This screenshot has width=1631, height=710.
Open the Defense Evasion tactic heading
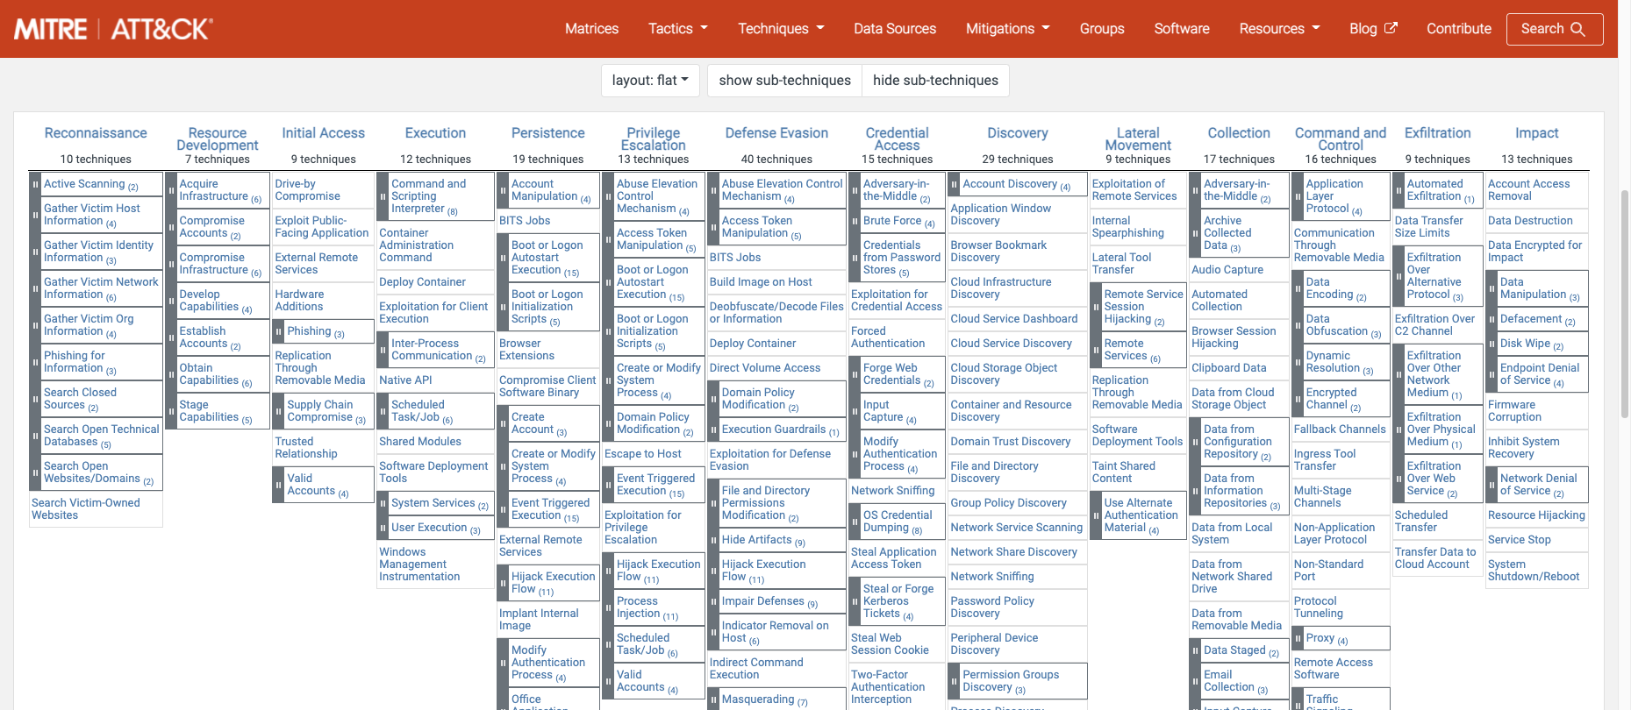click(x=776, y=133)
